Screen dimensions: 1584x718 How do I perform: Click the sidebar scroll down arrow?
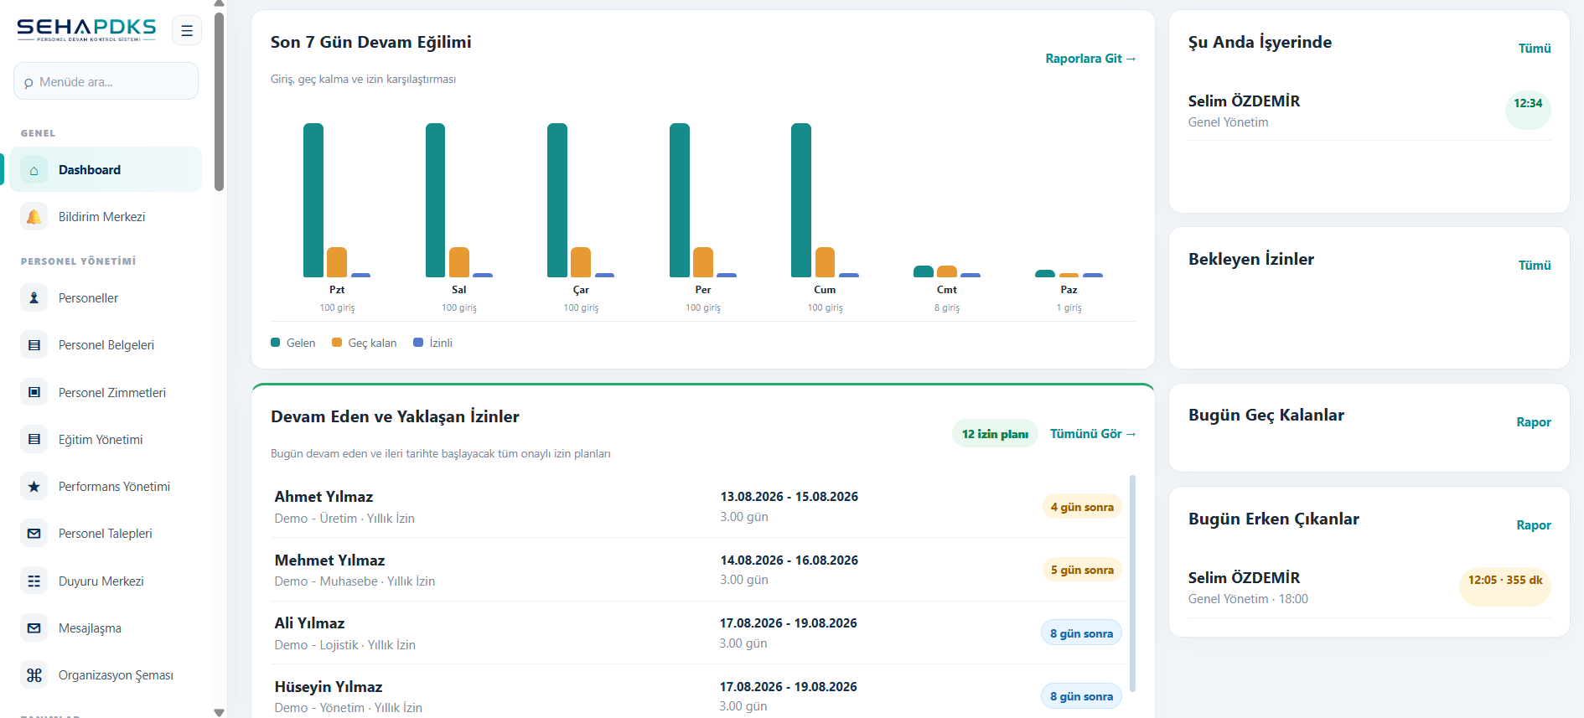tap(220, 712)
